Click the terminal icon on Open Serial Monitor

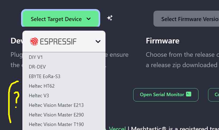click(189, 94)
